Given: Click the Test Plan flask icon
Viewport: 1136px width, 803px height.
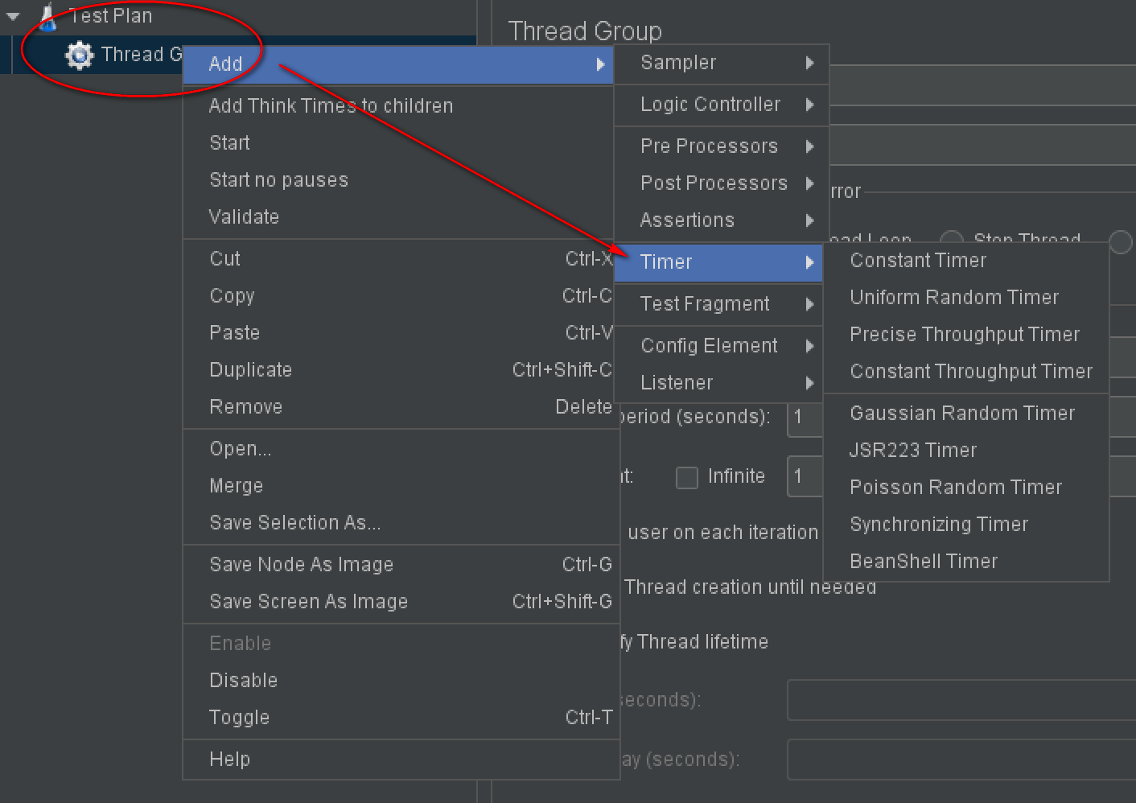Looking at the screenshot, I should (x=48, y=16).
